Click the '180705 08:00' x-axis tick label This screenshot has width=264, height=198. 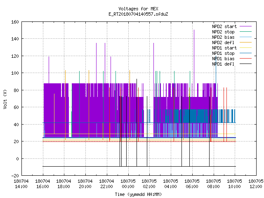coord(213,184)
